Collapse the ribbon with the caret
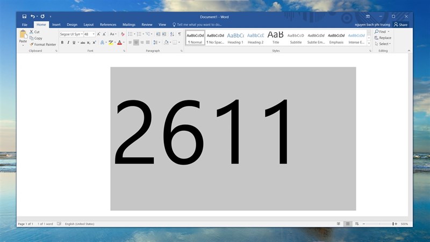The width and height of the screenshot is (430, 242). [409, 51]
